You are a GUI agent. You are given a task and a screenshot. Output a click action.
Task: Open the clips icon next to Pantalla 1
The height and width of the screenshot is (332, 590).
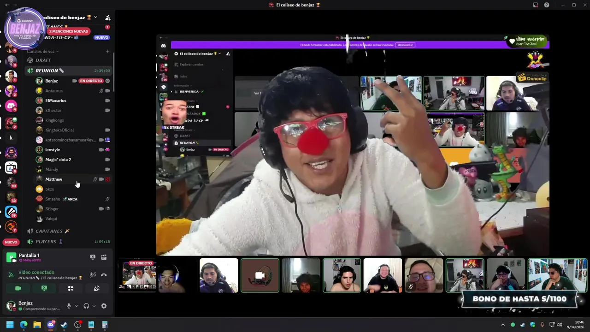(104, 257)
